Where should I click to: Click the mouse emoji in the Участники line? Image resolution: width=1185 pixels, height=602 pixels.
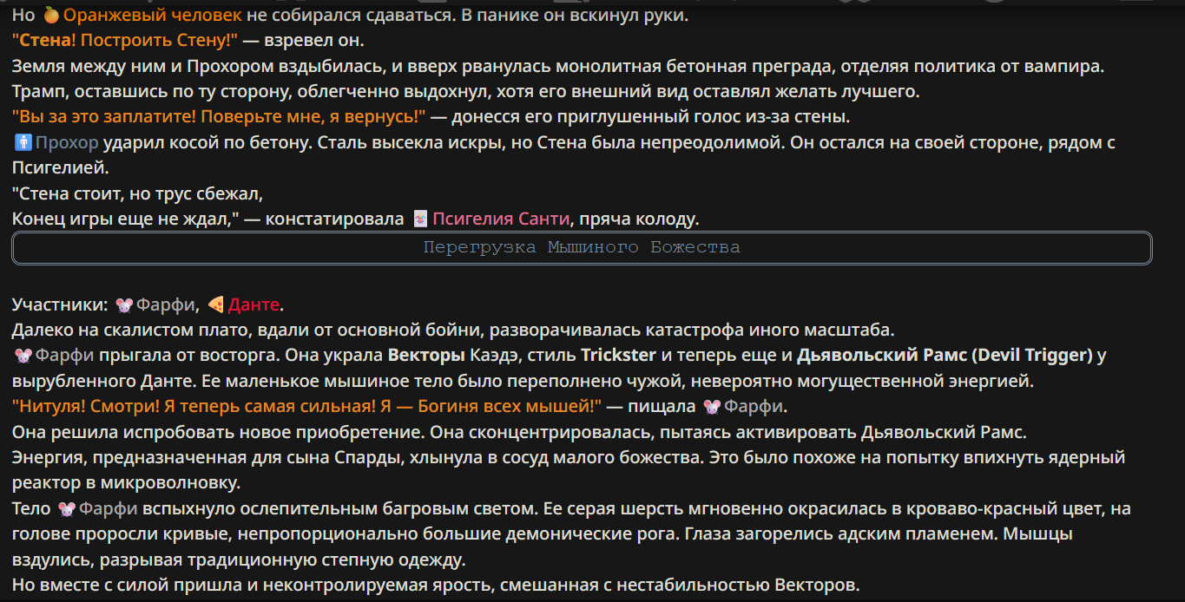click(x=123, y=304)
